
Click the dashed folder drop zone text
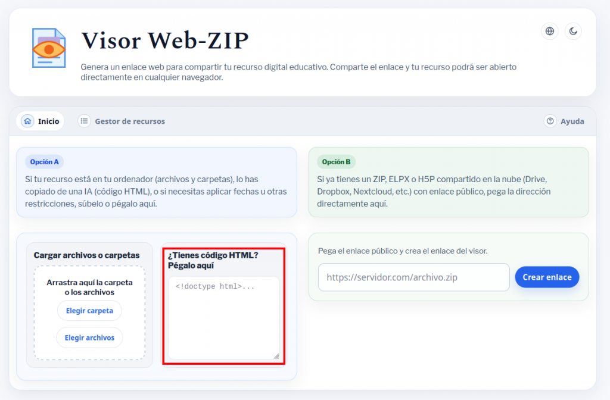pyautogui.click(x=89, y=287)
